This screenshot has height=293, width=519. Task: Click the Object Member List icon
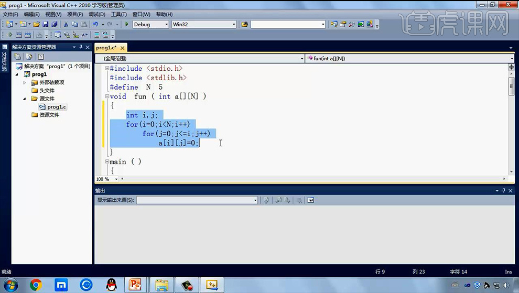click(58, 35)
